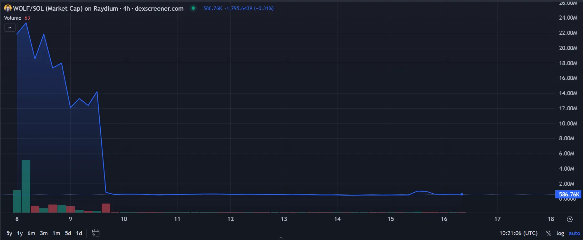Click the 8.00M price axis label
583x240 pixels.
[567, 138]
